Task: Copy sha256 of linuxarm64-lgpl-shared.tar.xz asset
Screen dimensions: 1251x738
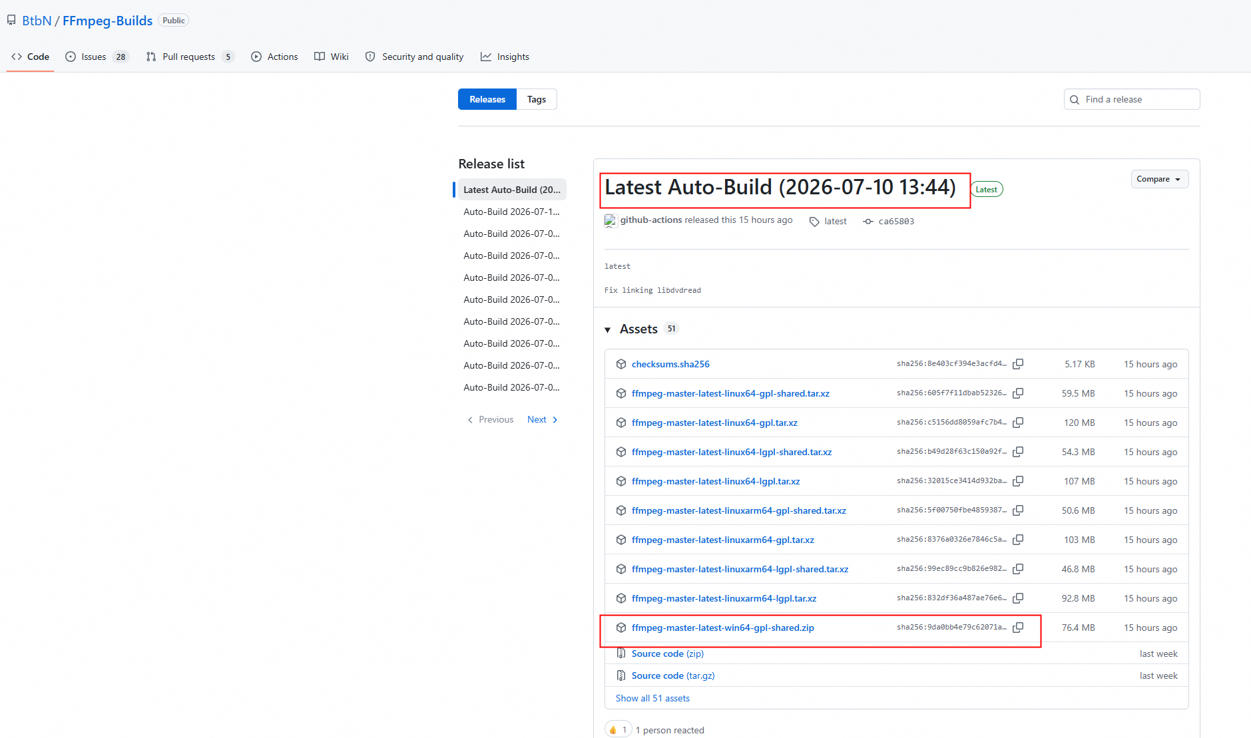Action: pos(1018,569)
